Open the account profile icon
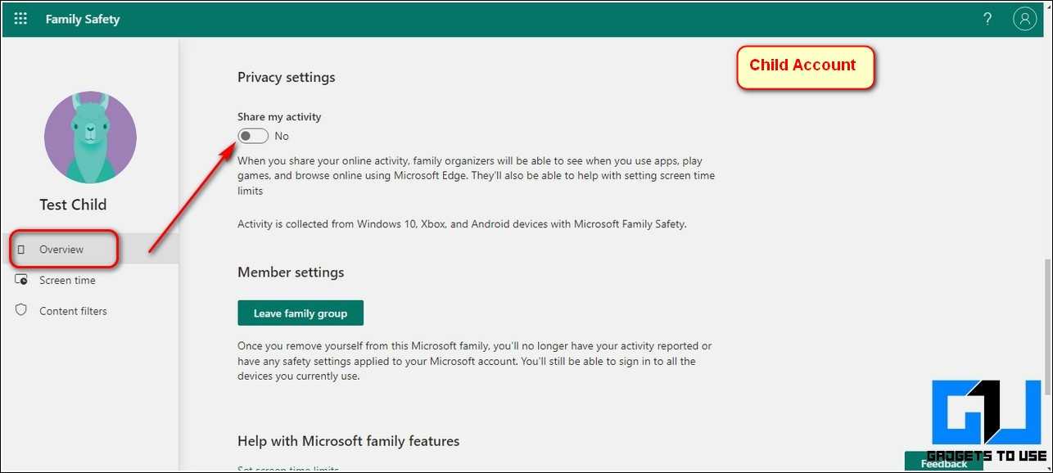 [x=1024, y=19]
